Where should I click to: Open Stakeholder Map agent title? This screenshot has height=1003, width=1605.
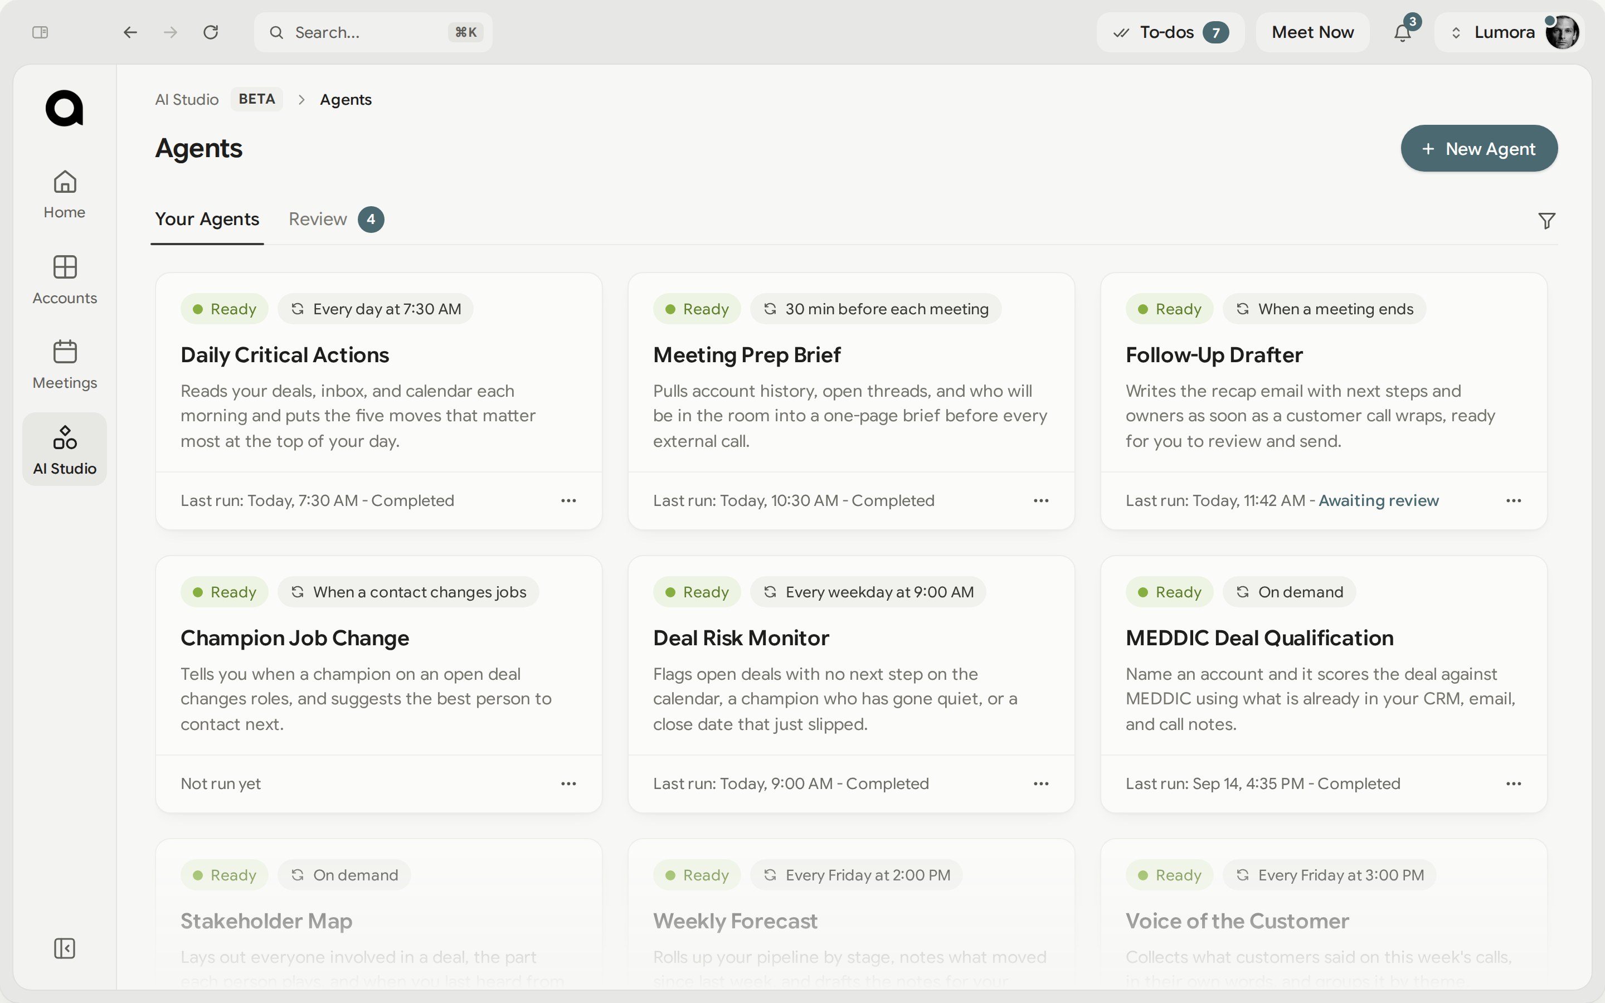click(266, 922)
